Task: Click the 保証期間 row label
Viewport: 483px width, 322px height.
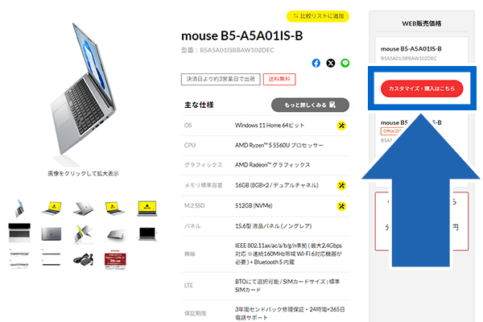Action: [x=196, y=313]
